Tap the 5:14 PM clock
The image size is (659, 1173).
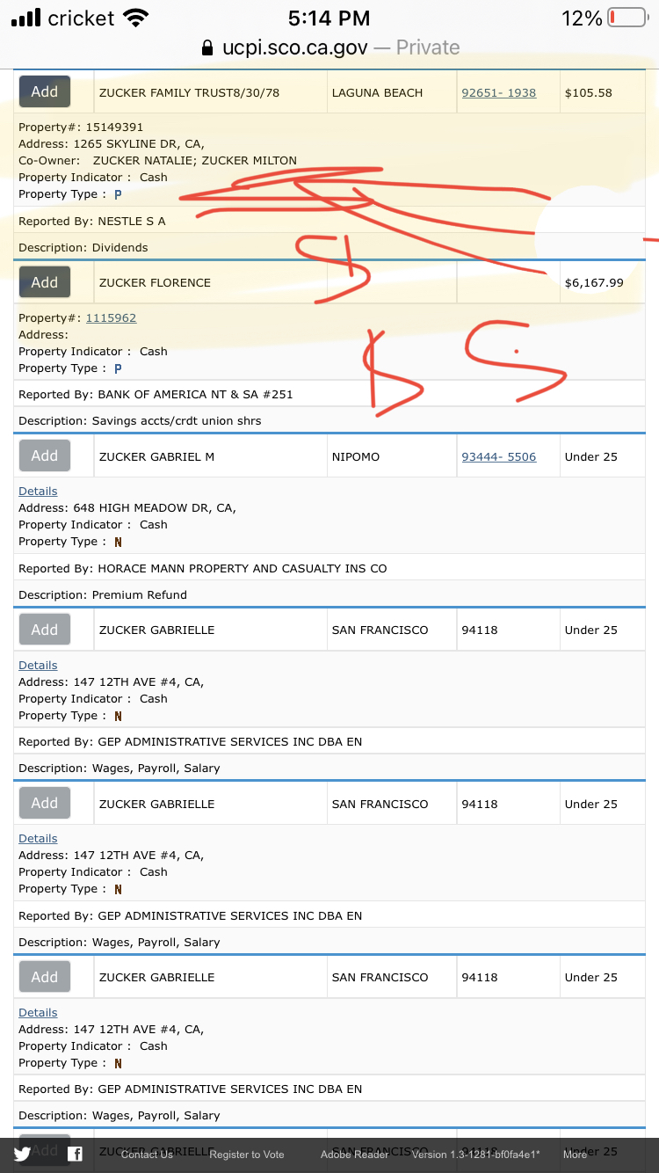pos(329,18)
